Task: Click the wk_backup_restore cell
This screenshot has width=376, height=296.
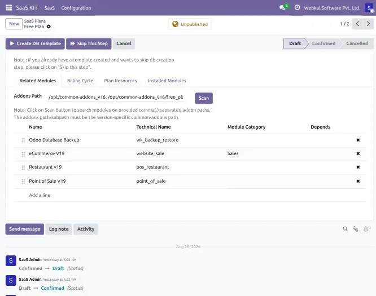Action: pos(158,140)
